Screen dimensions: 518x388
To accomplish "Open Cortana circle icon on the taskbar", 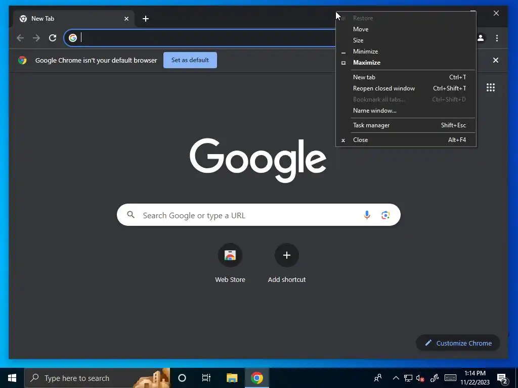I will (x=182, y=378).
